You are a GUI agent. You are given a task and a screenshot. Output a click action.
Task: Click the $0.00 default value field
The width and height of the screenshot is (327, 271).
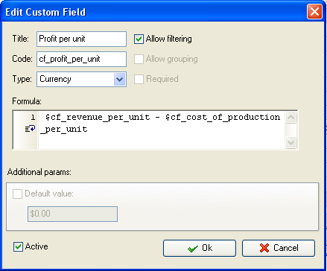tap(72, 214)
